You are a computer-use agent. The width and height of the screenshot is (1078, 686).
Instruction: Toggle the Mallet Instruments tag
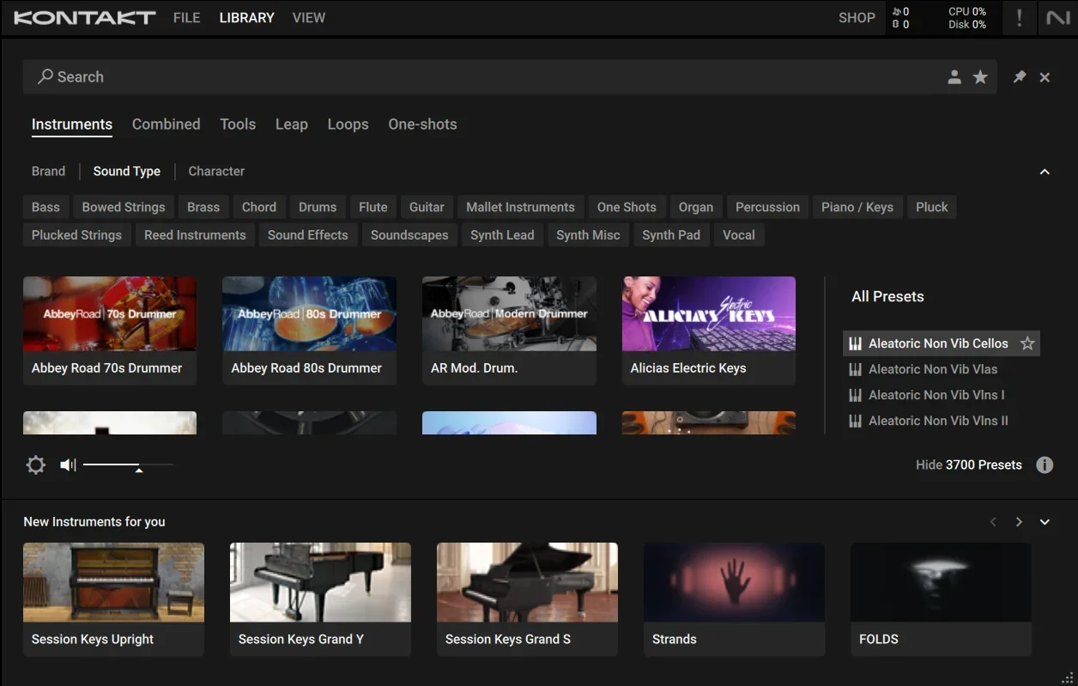520,208
